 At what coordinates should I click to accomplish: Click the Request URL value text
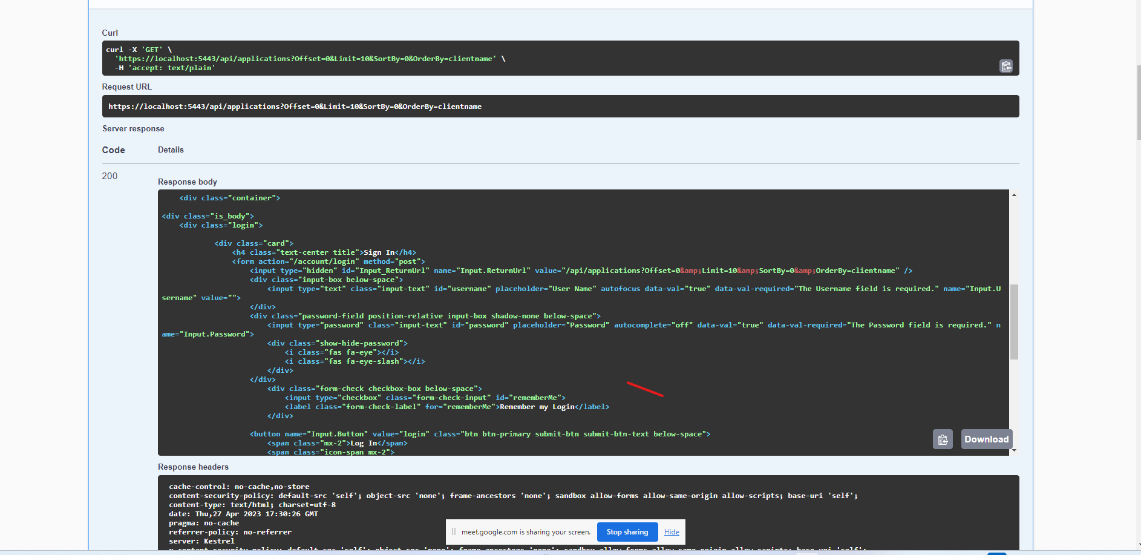[295, 107]
